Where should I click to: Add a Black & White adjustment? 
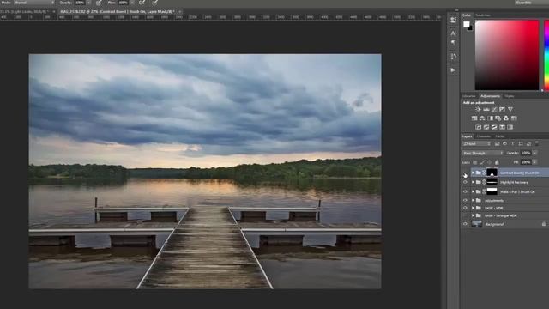pyautogui.click(x=490, y=118)
